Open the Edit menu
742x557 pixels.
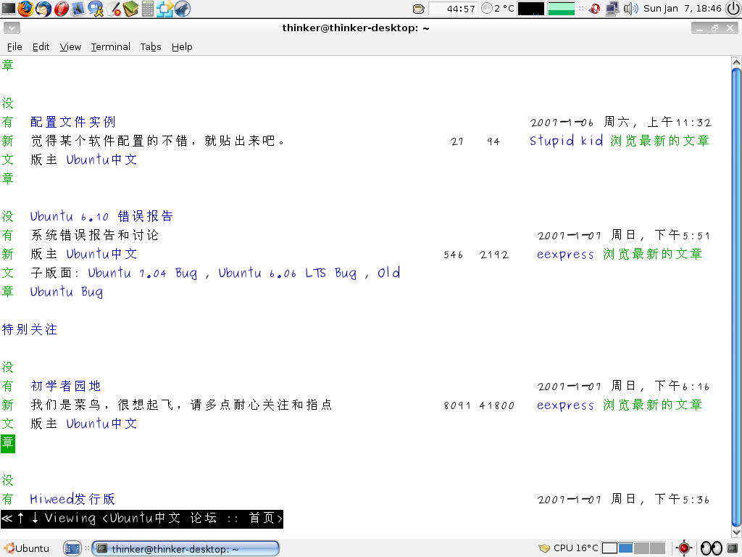coord(41,46)
